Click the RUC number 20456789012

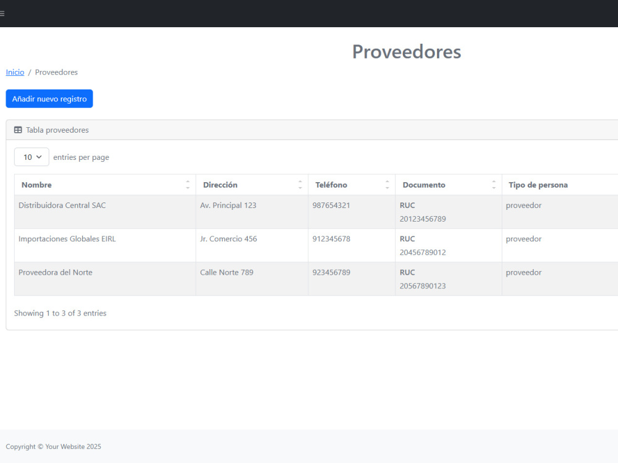click(423, 252)
